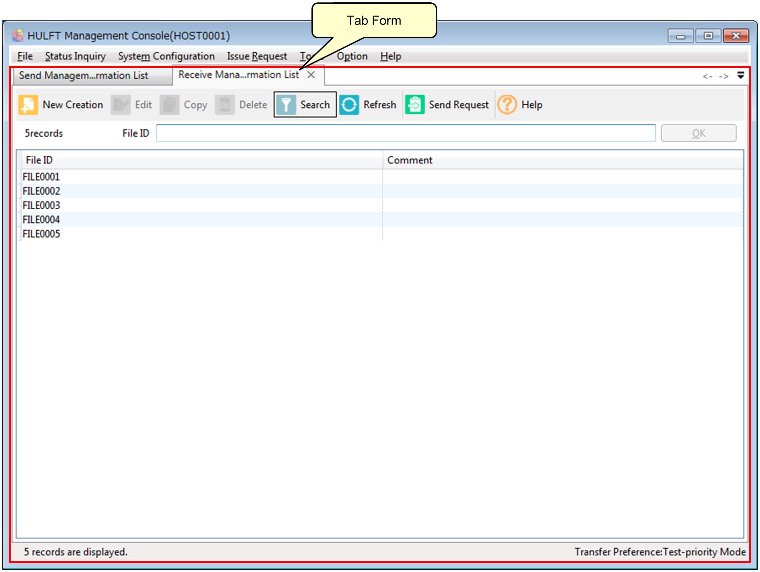
Task: Switch to Send Management Information List tab
Action: click(x=83, y=75)
